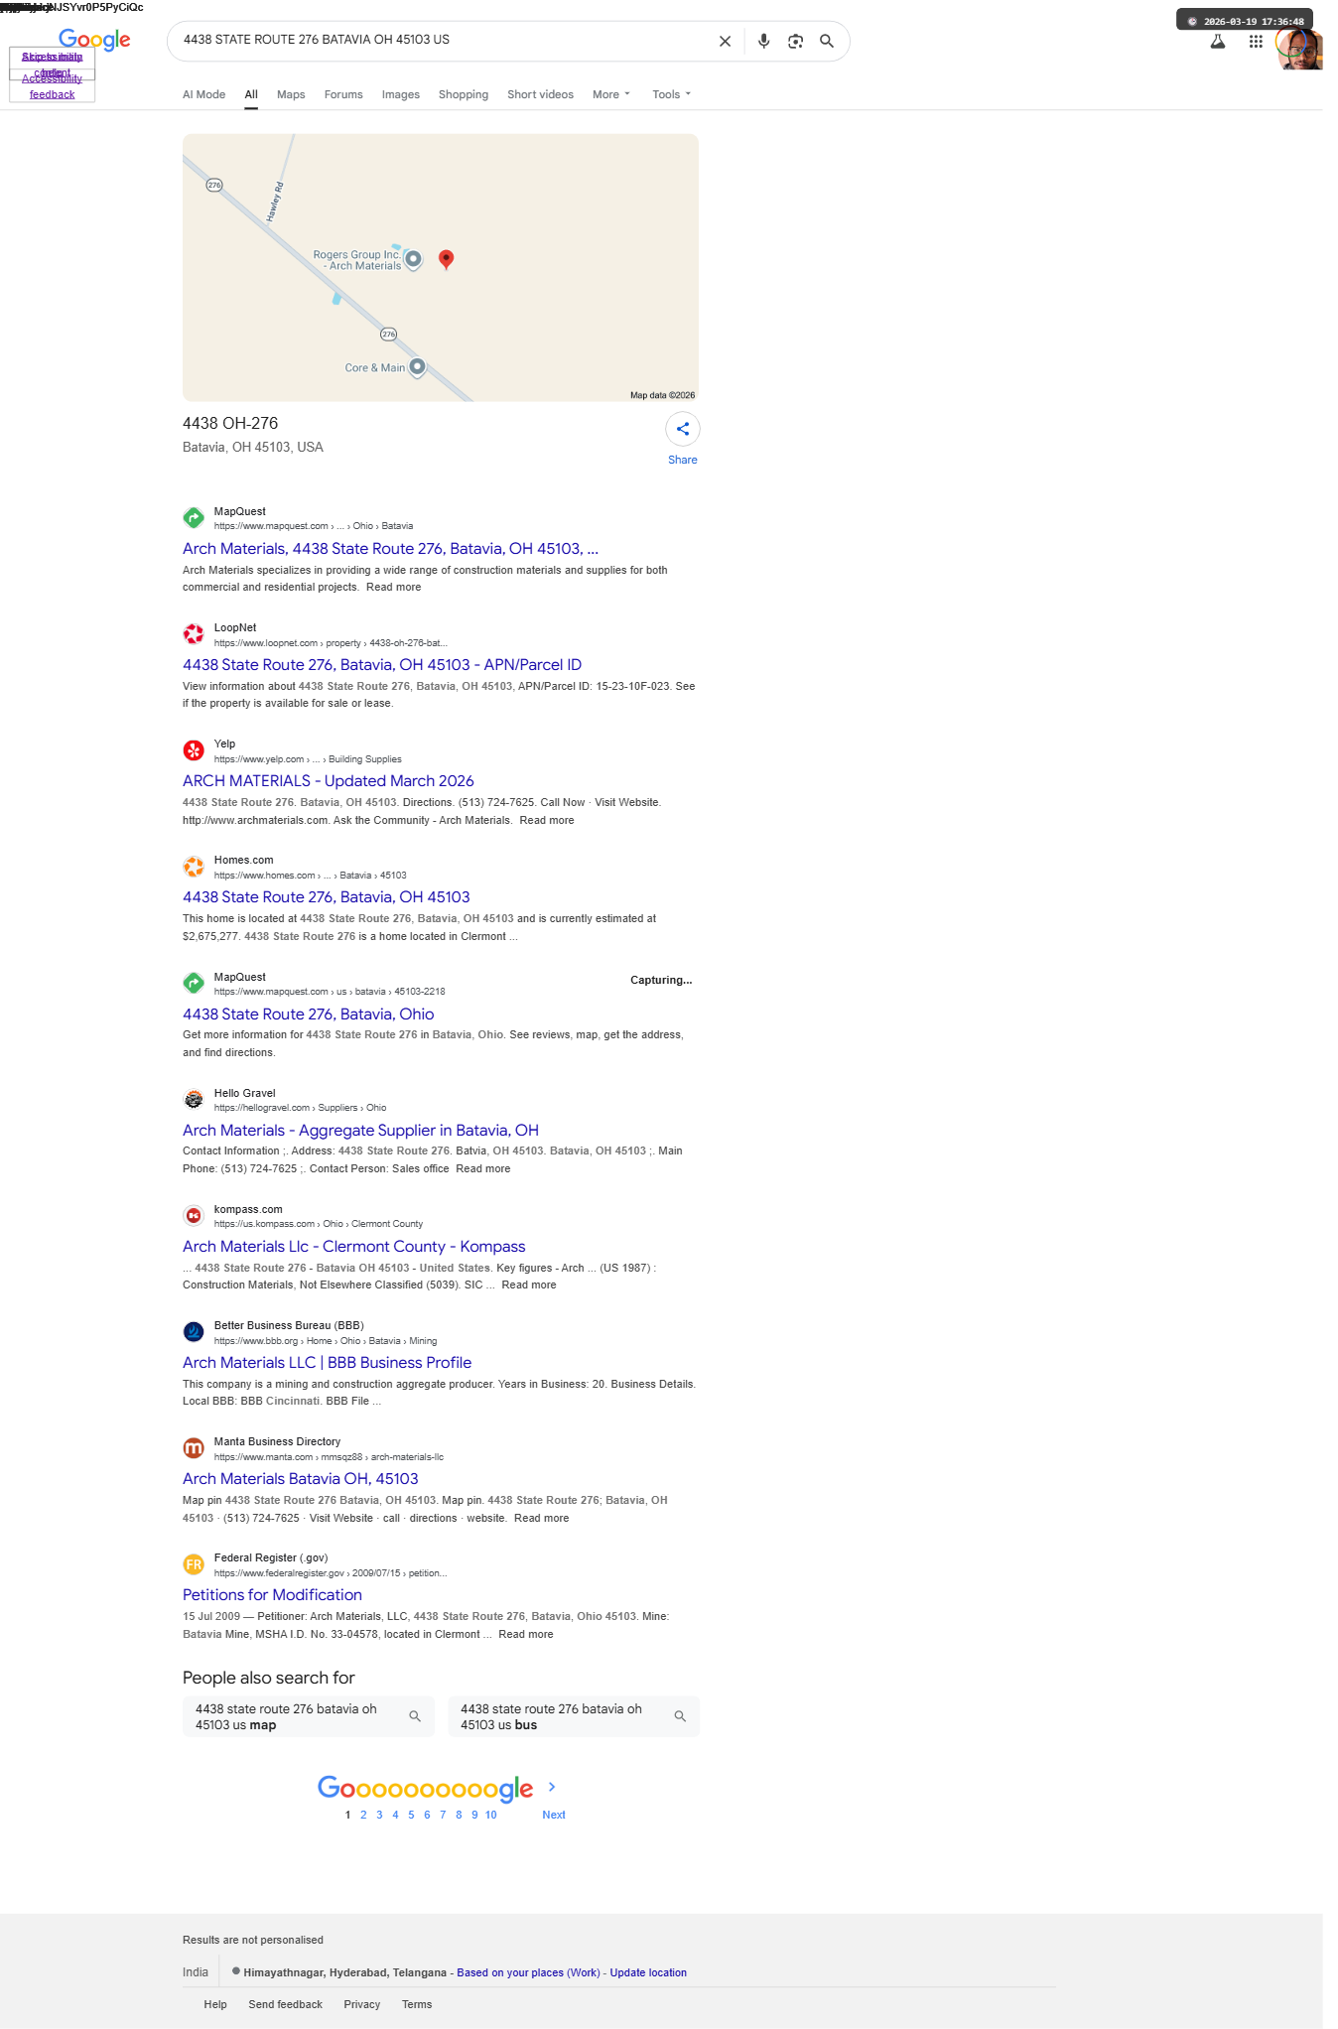
Task: Start voice search with microphone icon
Action: (x=763, y=42)
